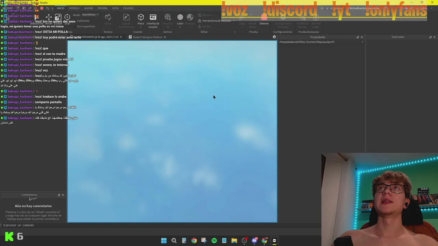The image size is (438, 246).
Task: Open the Modo Geométrico dropdown
Action: 90,15
